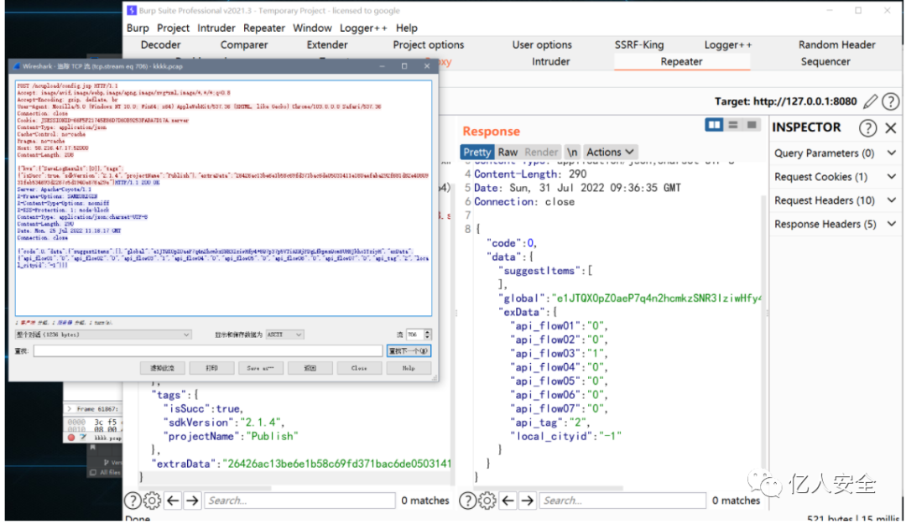Expand Query Parameters (0) section
This screenshot has width=906, height=524.
click(835, 153)
